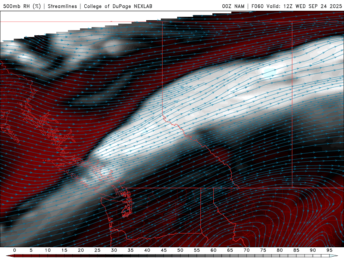The image size is (344, 258).
Task: Click 'College of DuPage NEXLAB' header text
Action: [x=118, y=6]
